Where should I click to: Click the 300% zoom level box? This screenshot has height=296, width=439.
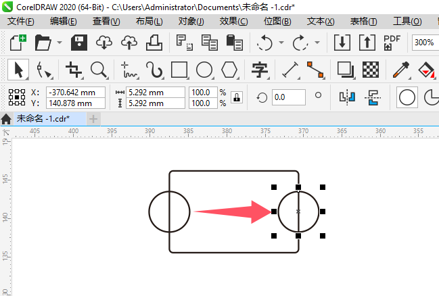[425, 43]
